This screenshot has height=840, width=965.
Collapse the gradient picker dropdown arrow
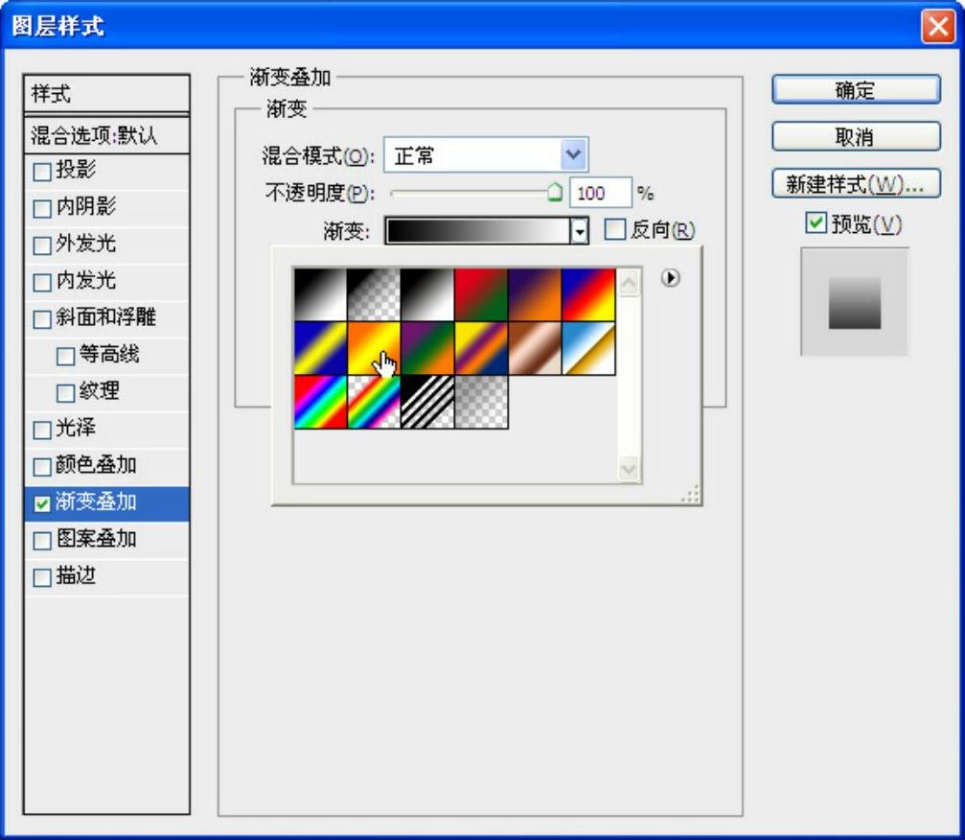(578, 231)
